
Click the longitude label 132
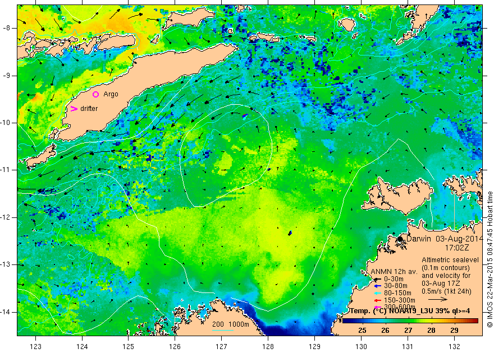[454, 347]
